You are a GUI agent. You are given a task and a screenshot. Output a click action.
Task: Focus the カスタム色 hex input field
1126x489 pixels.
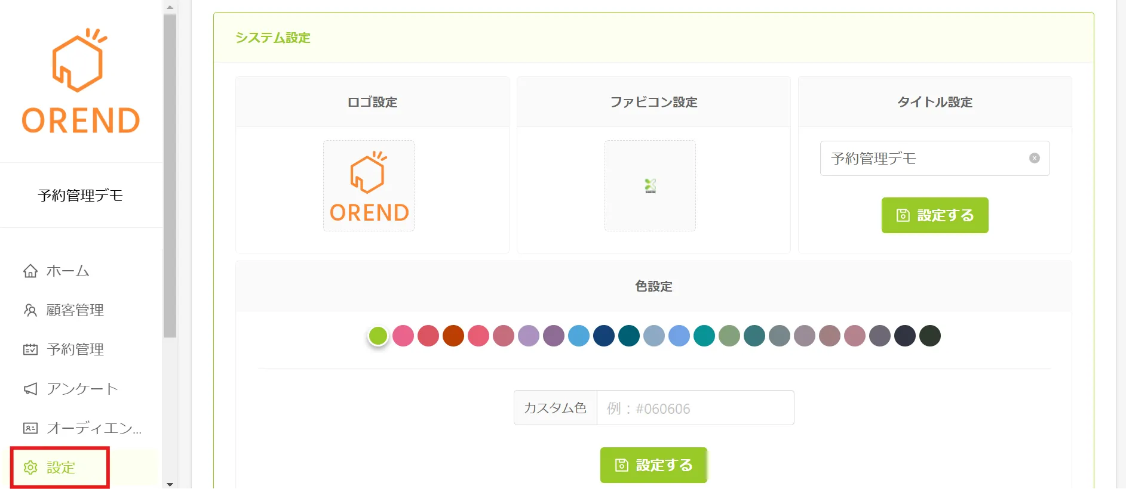click(695, 408)
